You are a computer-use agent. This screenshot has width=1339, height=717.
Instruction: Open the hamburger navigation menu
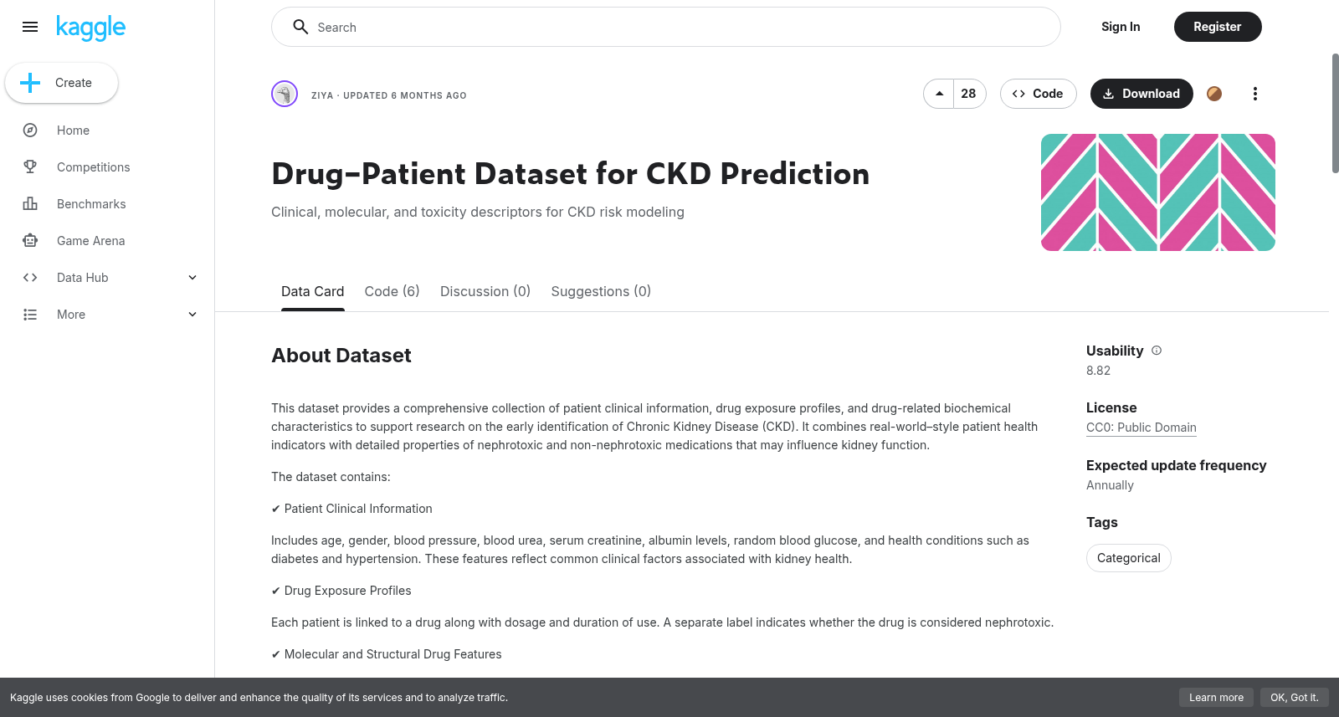(x=30, y=27)
